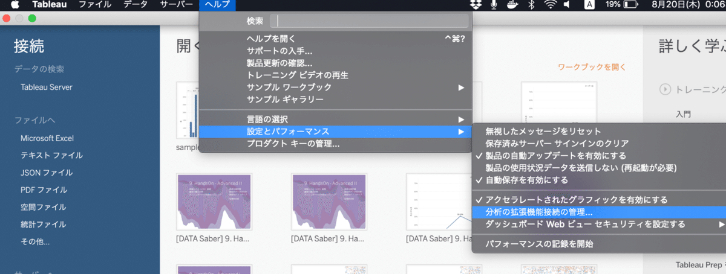Select サポートの入手...
This screenshot has width=726, height=274.
pos(335,51)
